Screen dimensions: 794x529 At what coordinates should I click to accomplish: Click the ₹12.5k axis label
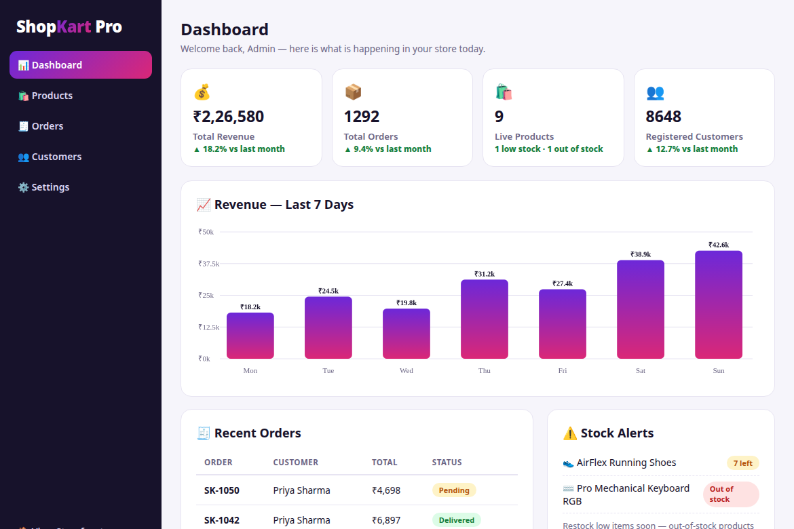tap(208, 327)
